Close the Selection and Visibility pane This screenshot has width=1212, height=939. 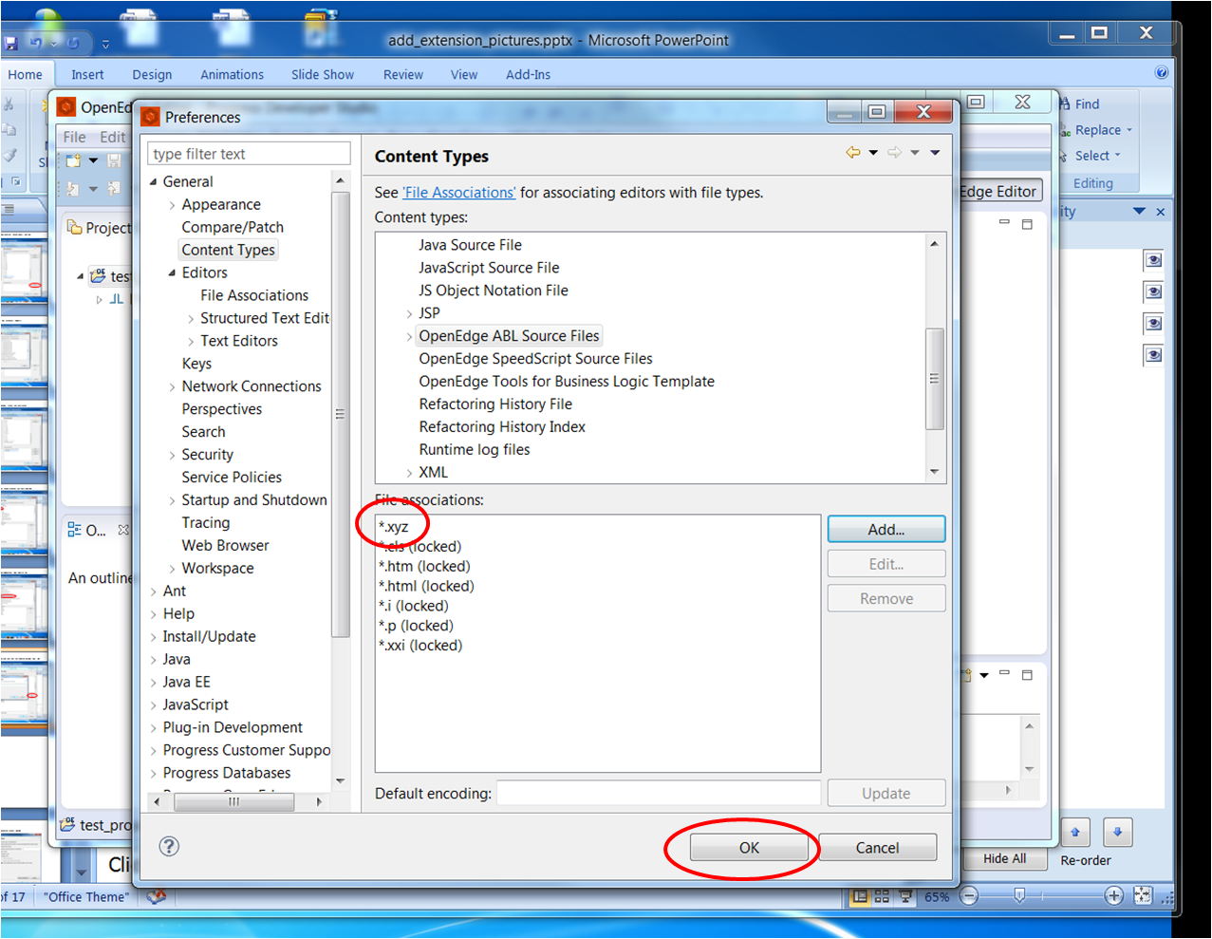coord(1160,212)
